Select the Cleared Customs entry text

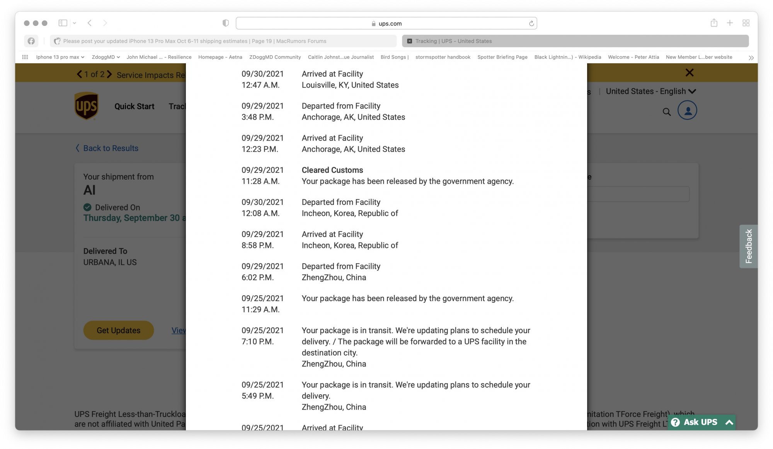(x=332, y=170)
